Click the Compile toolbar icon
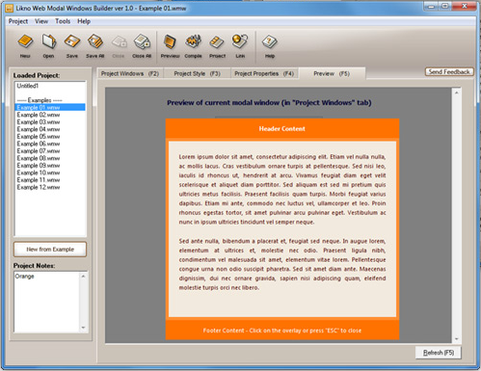Viewport: 481px width, 371px height. (x=193, y=46)
